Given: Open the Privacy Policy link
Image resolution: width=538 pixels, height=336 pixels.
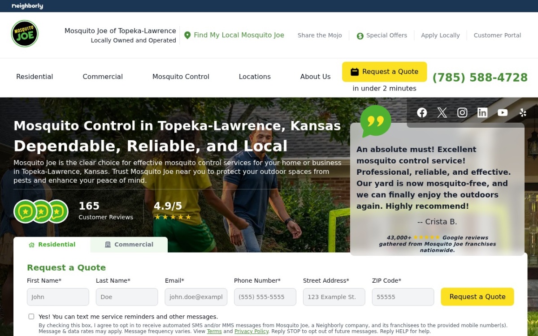Looking at the screenshot, I should [252, 332].
